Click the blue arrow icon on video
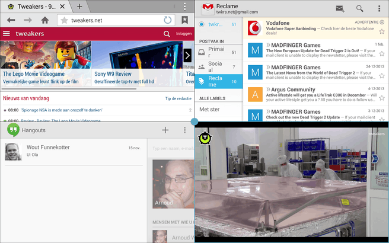This screenshot has width=389, height=243. 375,158
